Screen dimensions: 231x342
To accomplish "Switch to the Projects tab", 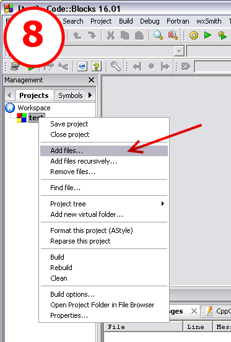I will click(x=34, y=95).
